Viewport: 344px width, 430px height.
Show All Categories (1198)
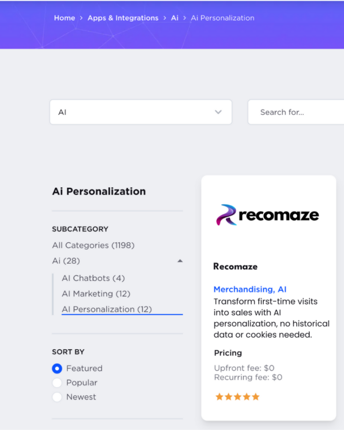(x=93, y=245)
